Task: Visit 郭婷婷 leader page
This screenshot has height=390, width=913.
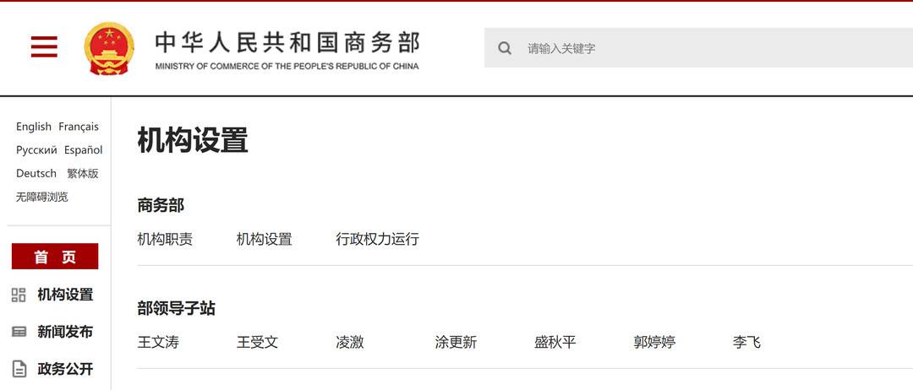Action: point(654,342)
